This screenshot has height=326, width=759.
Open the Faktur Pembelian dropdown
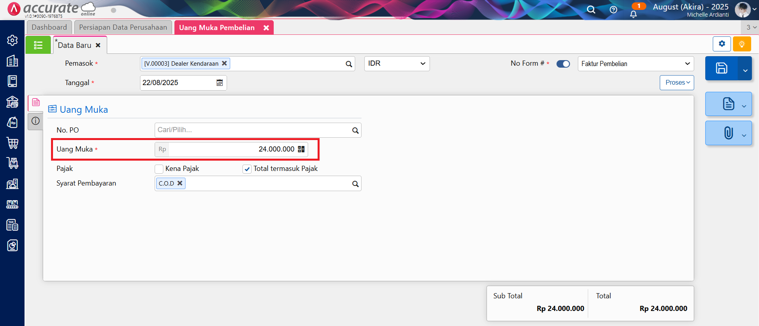click(636, 64)
